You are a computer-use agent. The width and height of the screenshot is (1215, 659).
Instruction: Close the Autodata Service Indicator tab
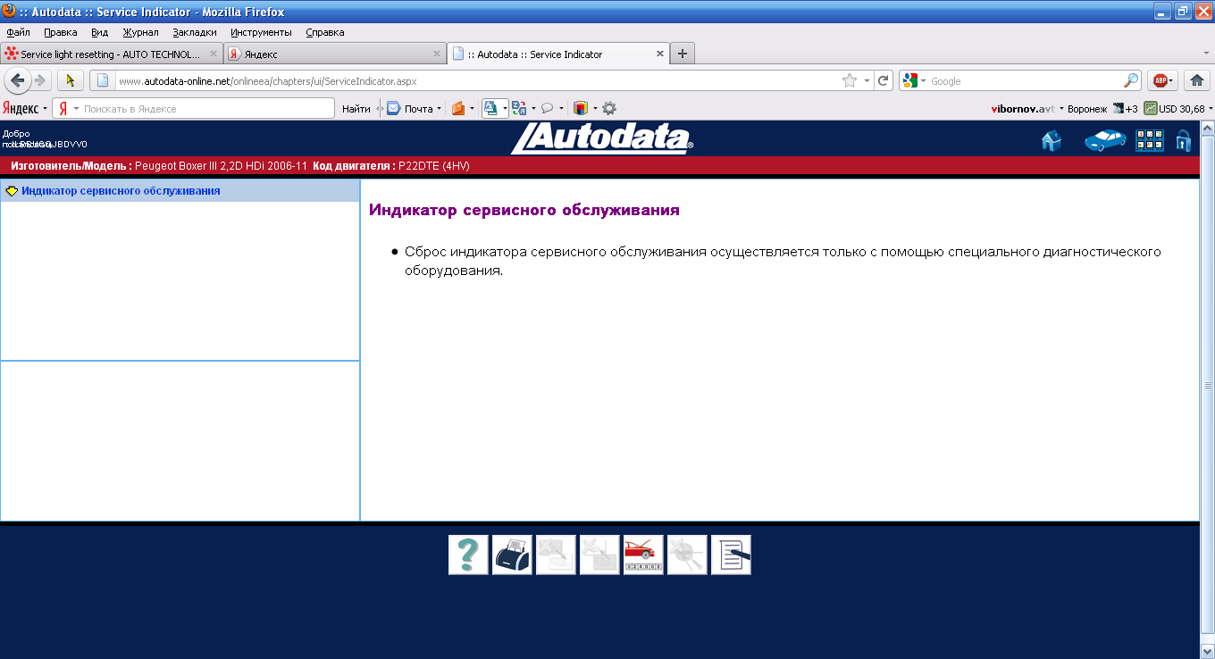[x=660, y=54]
